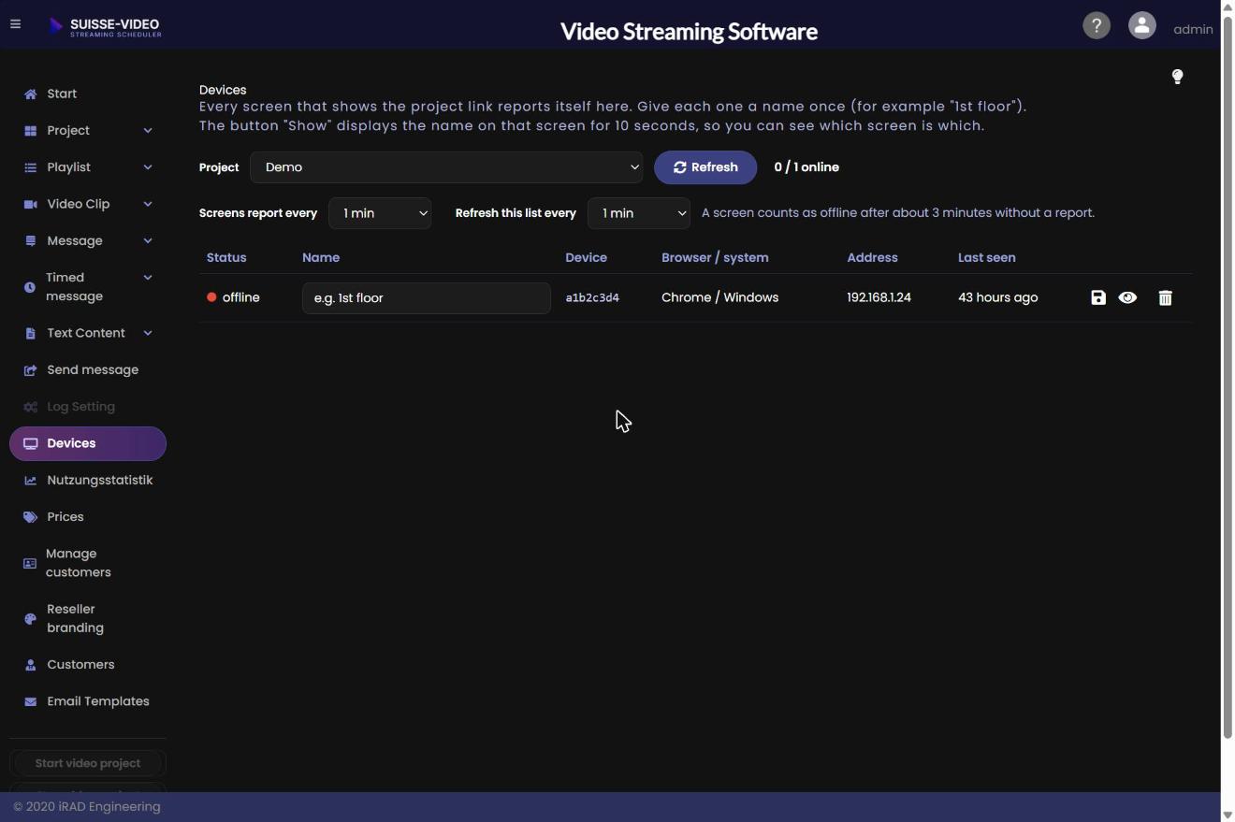Save the device name with the disk icon
Screen dimensions: 1235x822
point(1098,297)
